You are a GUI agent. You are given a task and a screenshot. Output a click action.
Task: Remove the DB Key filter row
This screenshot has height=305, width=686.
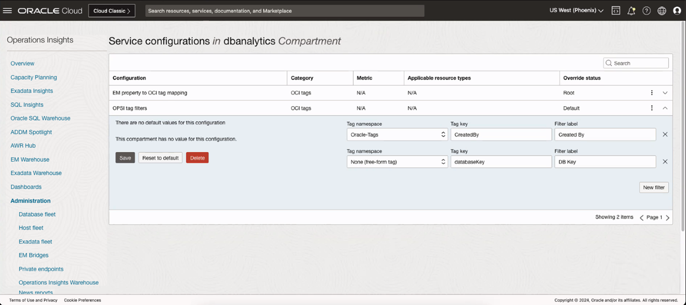coord(665,162)
